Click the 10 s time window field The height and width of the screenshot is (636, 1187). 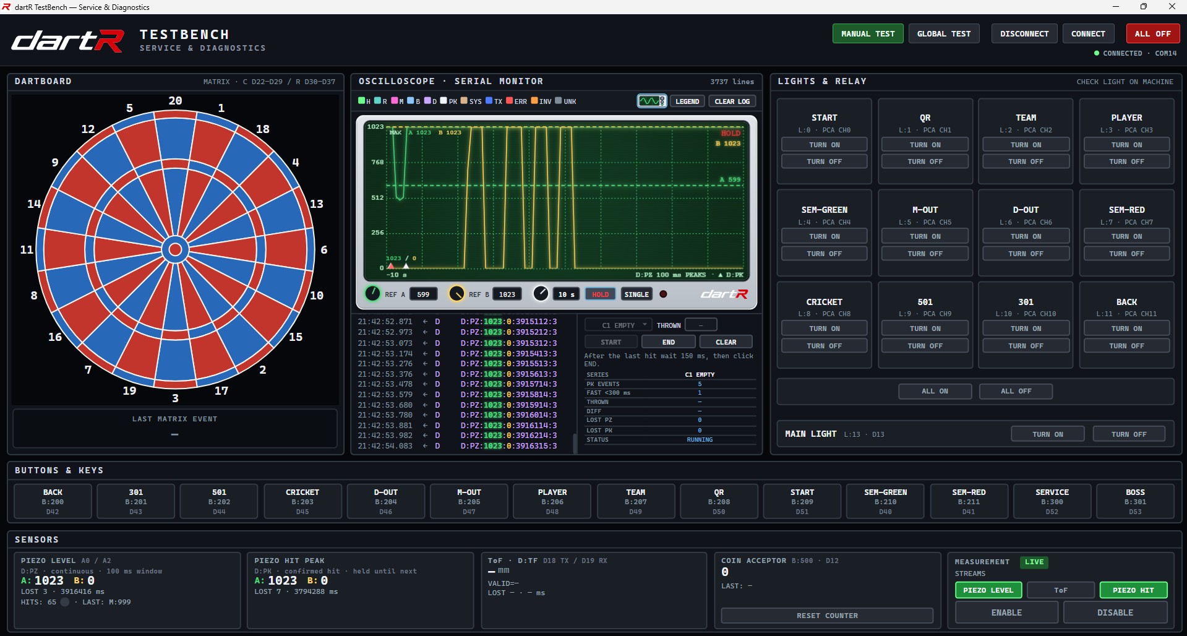(x=567, y=294)
